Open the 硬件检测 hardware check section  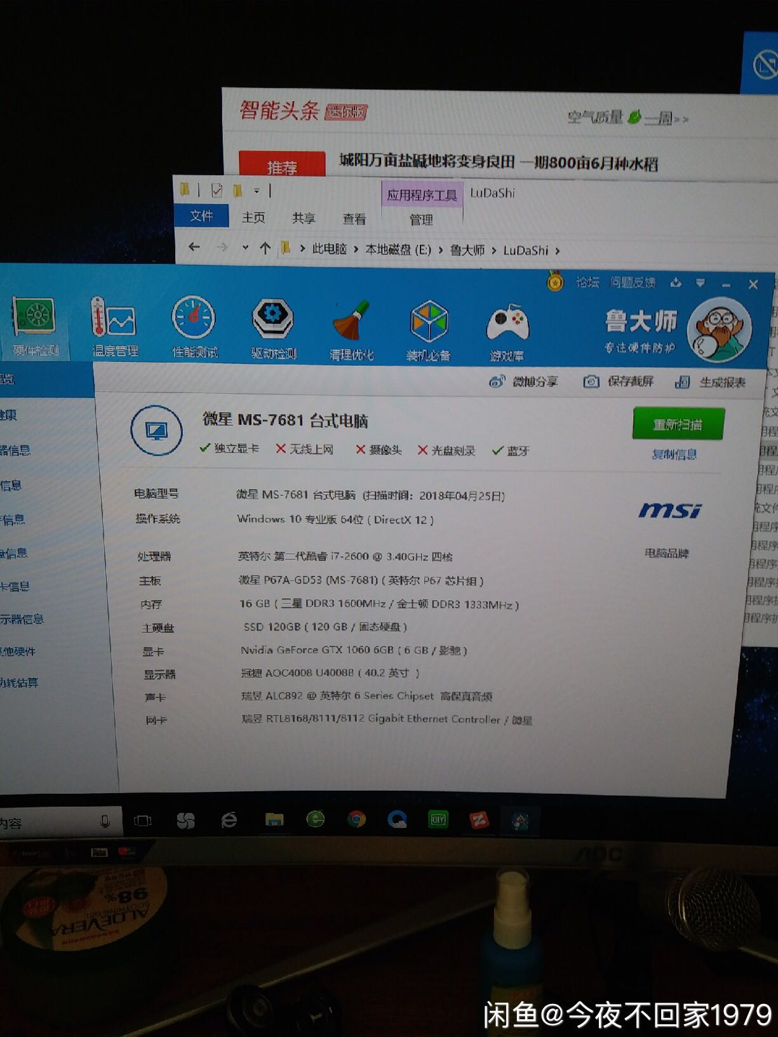pos(35,327)
